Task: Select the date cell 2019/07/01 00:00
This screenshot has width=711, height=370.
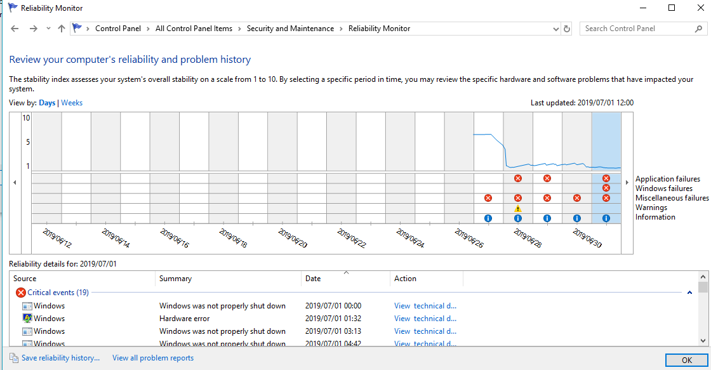Action: pos(333,306)
